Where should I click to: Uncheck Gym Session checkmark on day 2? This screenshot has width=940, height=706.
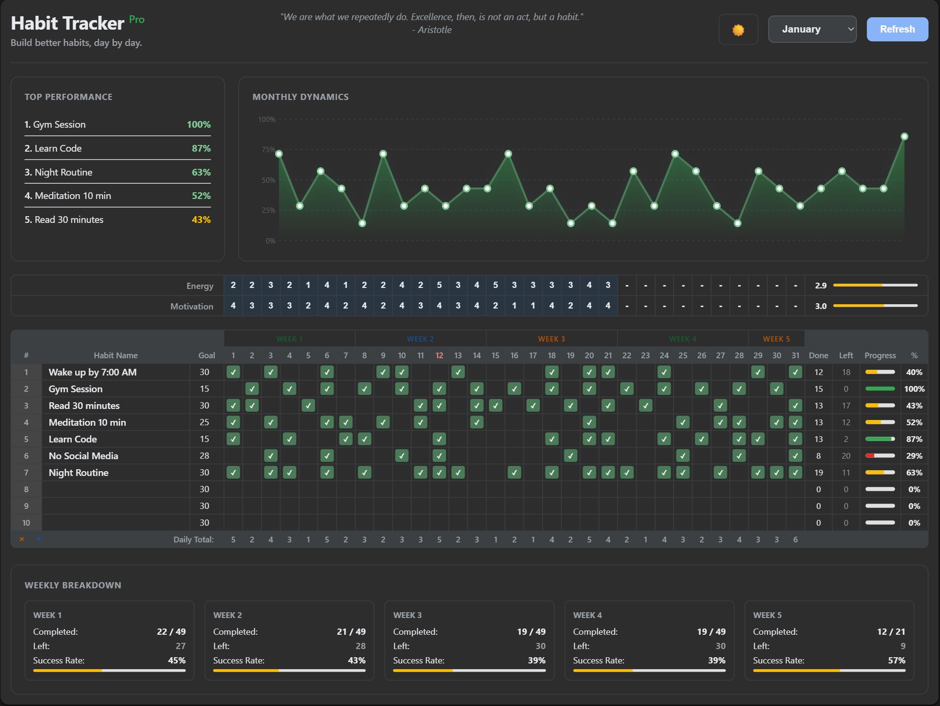tap(252, 389)
